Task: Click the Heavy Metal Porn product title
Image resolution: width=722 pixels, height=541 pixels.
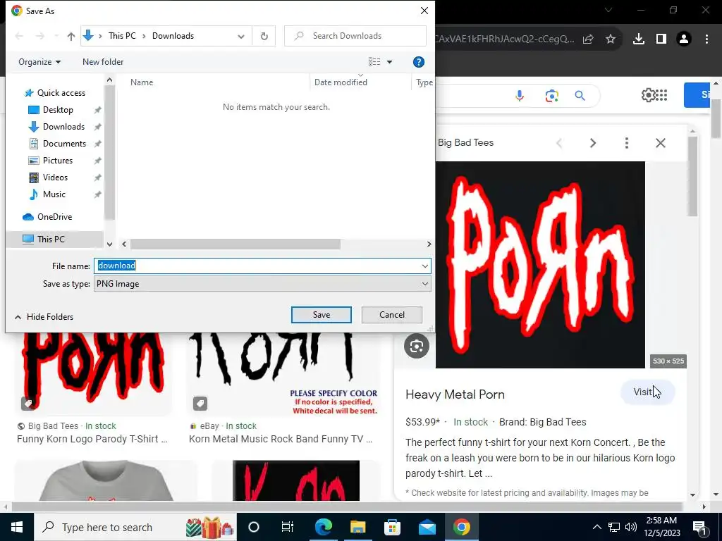Action: coord(455,394)
